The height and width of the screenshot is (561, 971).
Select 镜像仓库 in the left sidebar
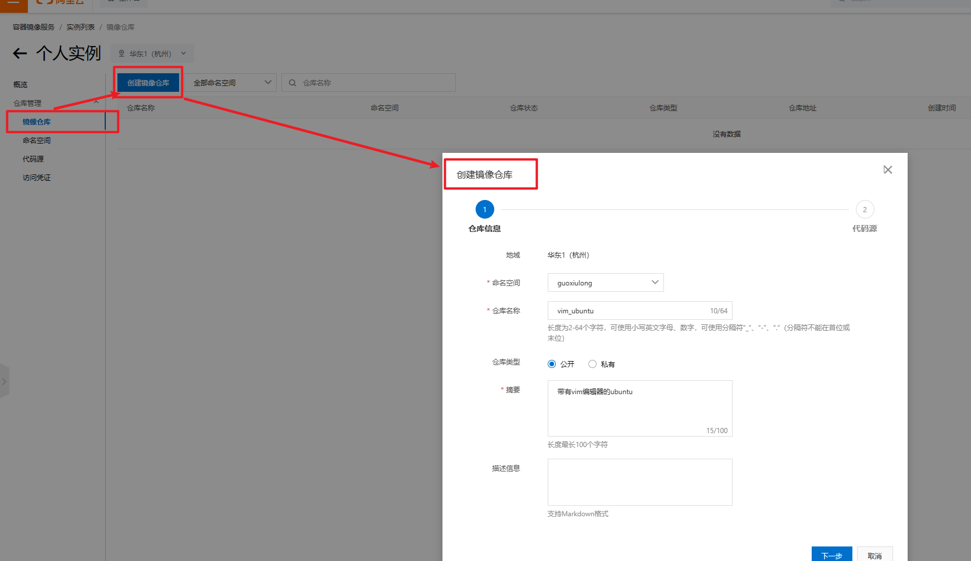coord(37,122)
